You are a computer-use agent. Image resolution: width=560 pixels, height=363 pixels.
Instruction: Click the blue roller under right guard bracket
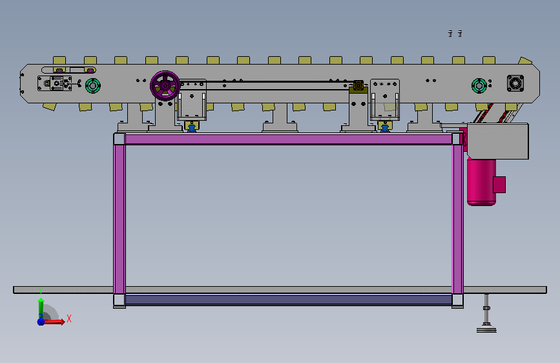pyautogui.click(x=385, y=128)
